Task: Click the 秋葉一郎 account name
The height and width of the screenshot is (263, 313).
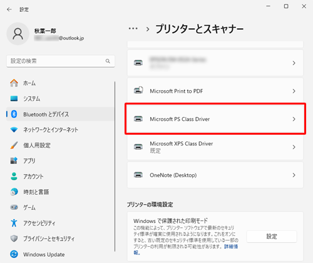Action: click(45, 31)
